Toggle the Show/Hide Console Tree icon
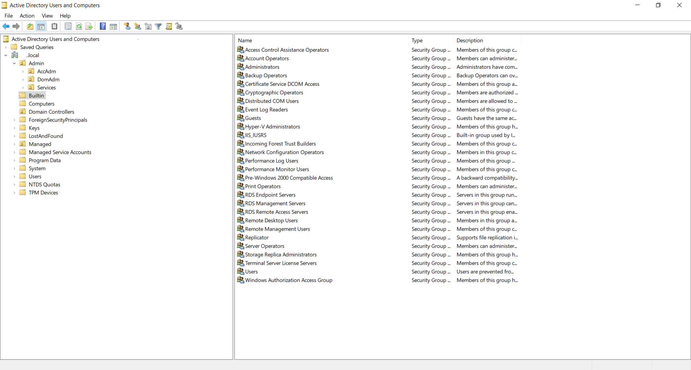Viewport: 691px width, 370px height. [41, 26]
